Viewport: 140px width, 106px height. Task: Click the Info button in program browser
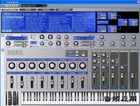point(71,31)
